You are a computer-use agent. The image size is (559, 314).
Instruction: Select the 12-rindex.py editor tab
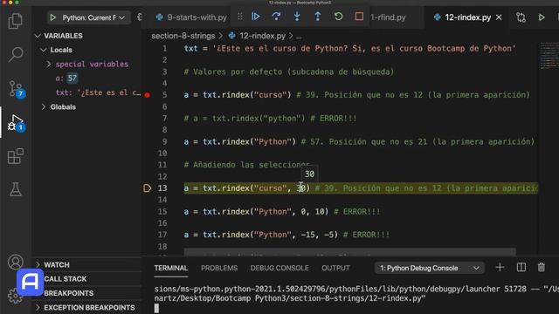click(x=468, y=17)
